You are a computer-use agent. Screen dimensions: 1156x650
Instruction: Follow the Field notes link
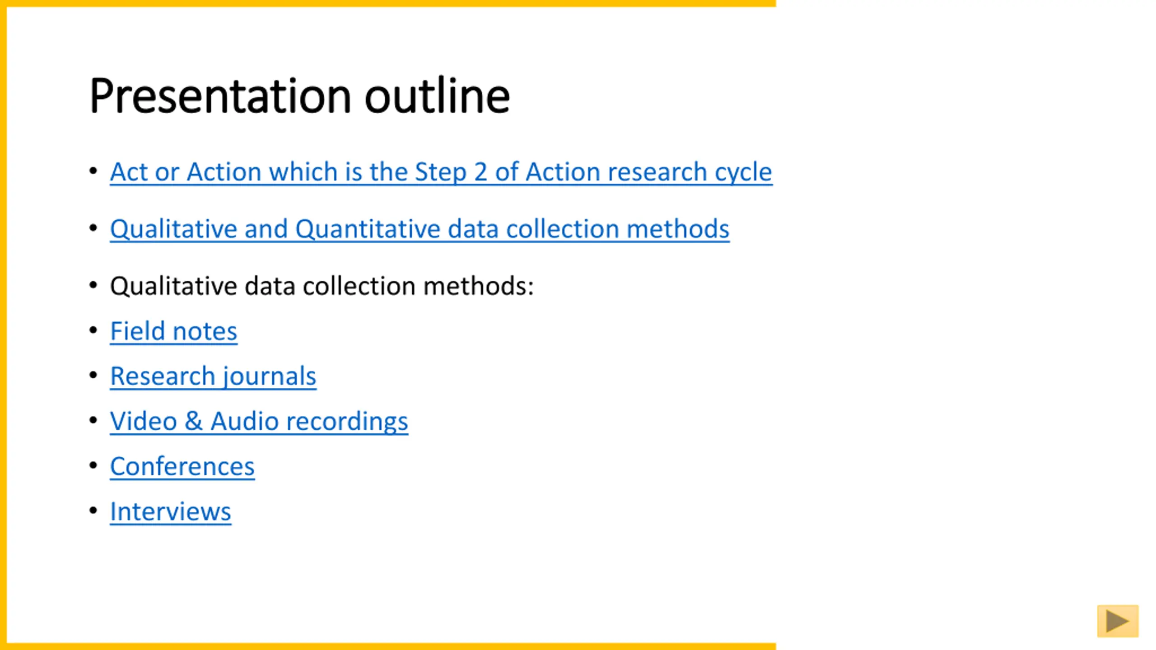173,331
